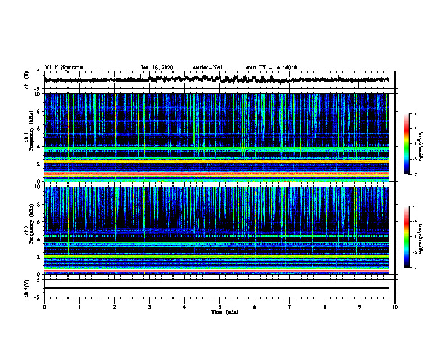Click the "-3" label on ch.1 colorbar
Viewport: 445px width, 344px height.
pyautogui.click(x=415, y=113)
